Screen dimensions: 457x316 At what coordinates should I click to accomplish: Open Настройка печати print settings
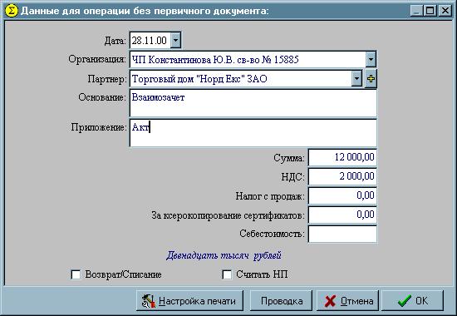189,300
